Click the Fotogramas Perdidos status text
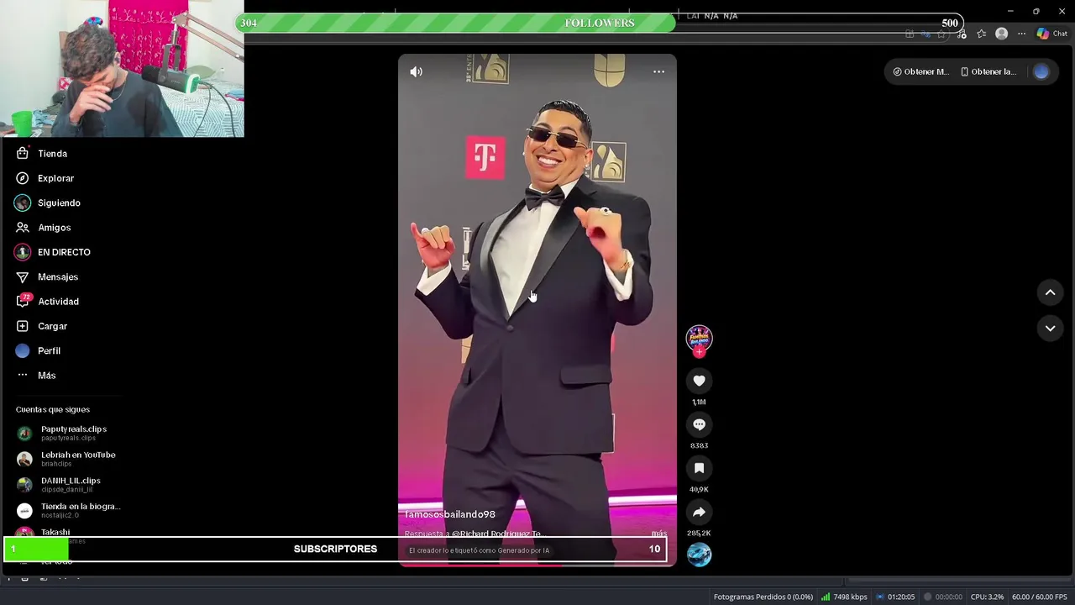1075x605 pixels. coord(763,597)
